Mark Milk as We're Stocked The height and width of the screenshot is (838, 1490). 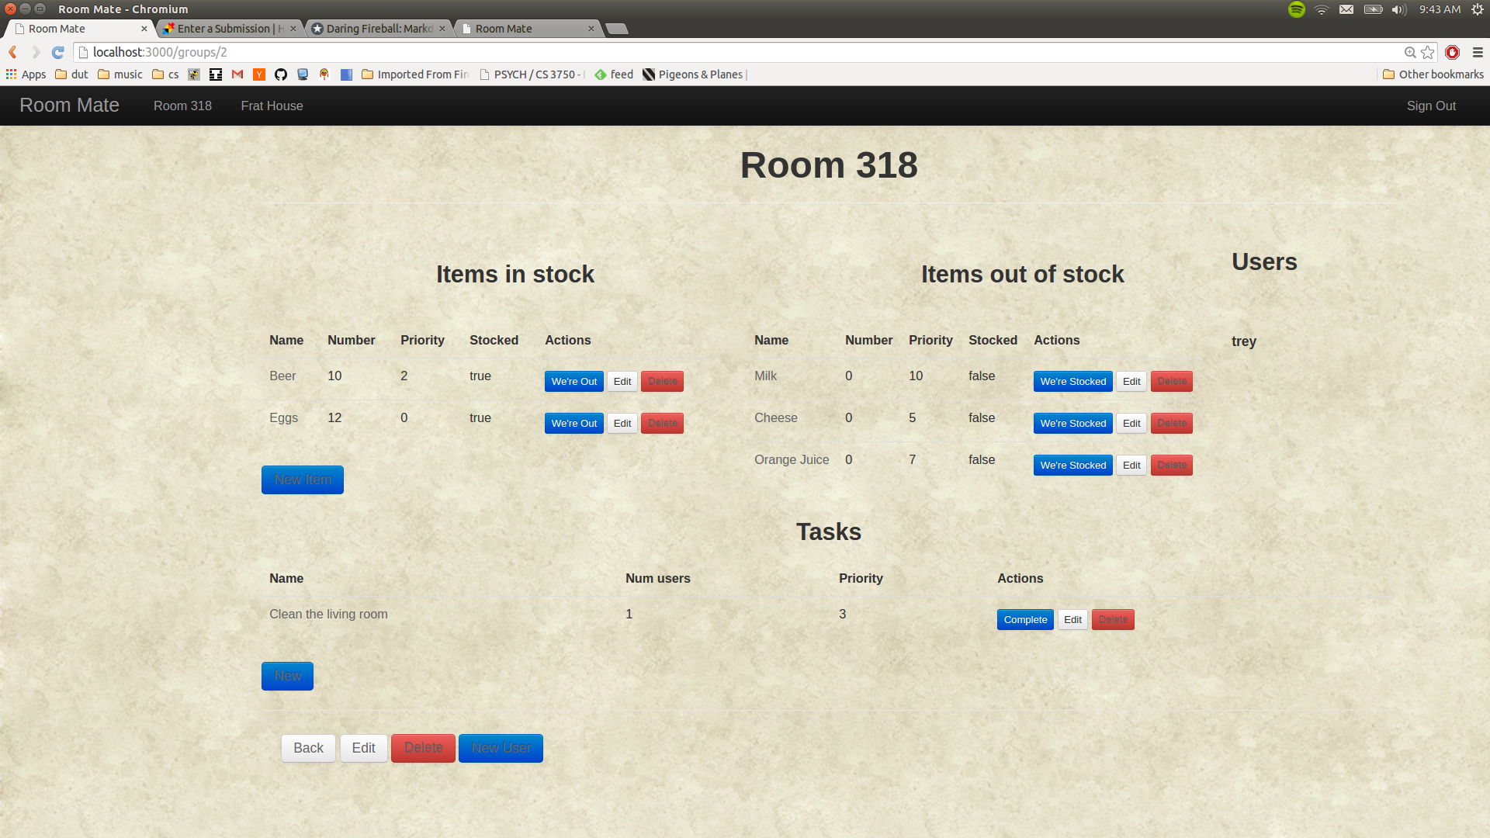1072,381
